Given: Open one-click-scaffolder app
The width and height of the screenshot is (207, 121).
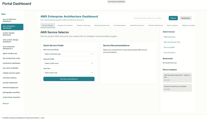Looking at the screenshot, I should tap(12, 68).
